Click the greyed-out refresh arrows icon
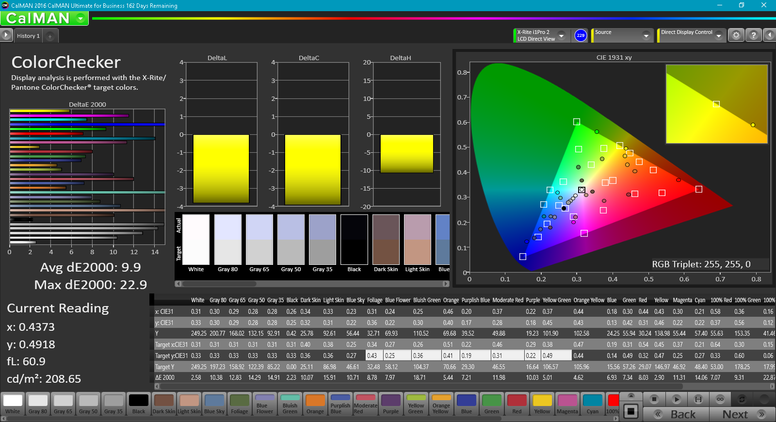 [x=742, y=399]
